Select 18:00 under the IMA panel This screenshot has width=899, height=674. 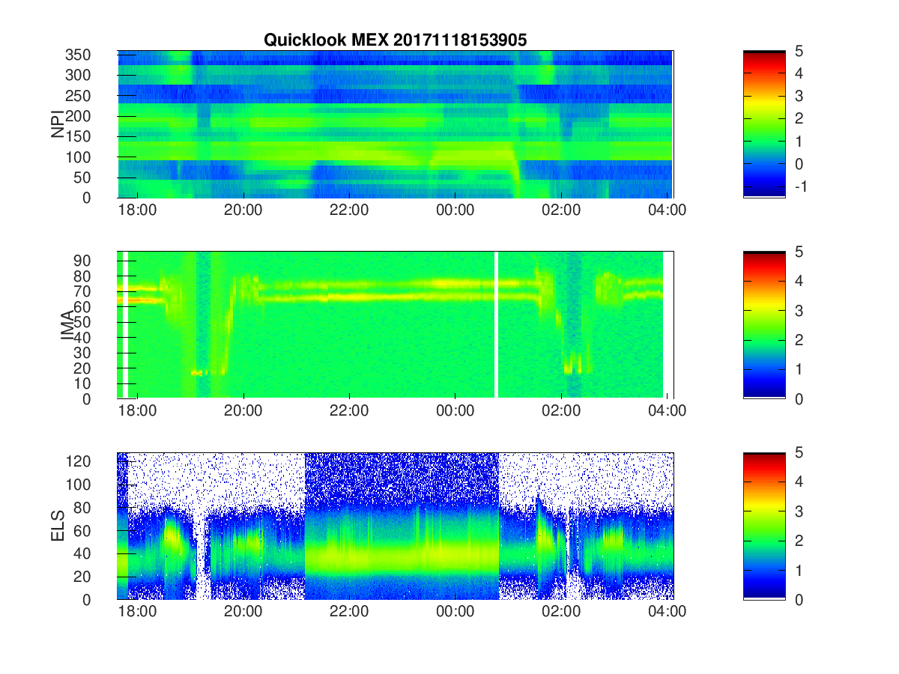pos(137,411)
